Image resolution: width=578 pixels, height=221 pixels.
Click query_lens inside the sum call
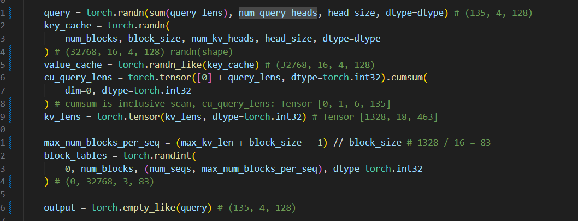tap(197, 13)
